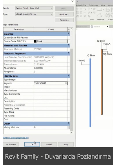This screenshot has height=165, width=116.
Task: Click the Fire Rating value cell
Action: click(x=51, y=116)
